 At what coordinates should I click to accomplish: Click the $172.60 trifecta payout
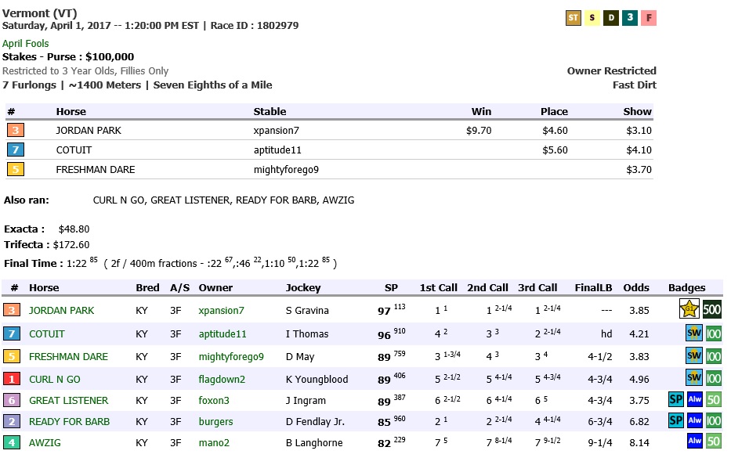(x=71, y=244)
